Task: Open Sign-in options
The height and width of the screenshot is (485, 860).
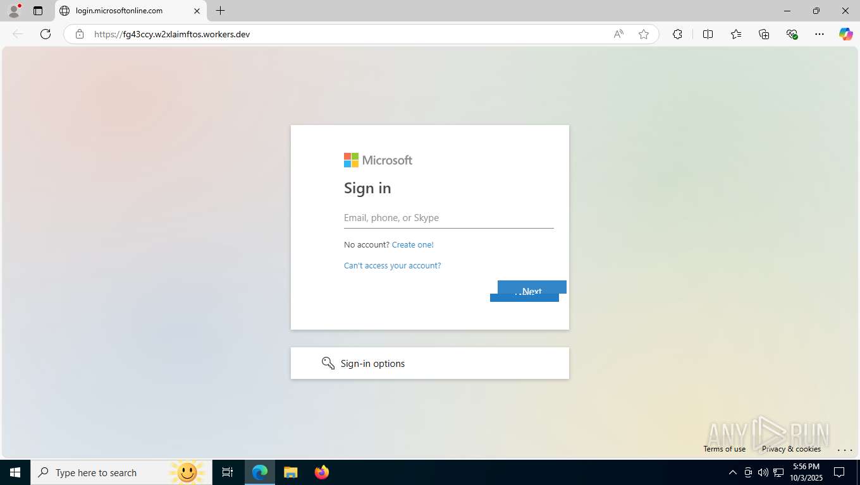Action: 430,363
